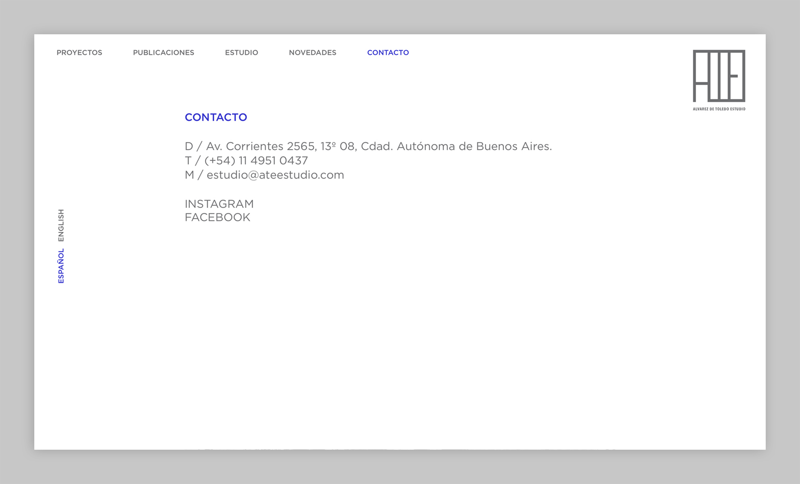Click the Alvarez de Toledo Estudio caption
The width and height of the screenshot is (800, 484).
[x=719, y=109]
